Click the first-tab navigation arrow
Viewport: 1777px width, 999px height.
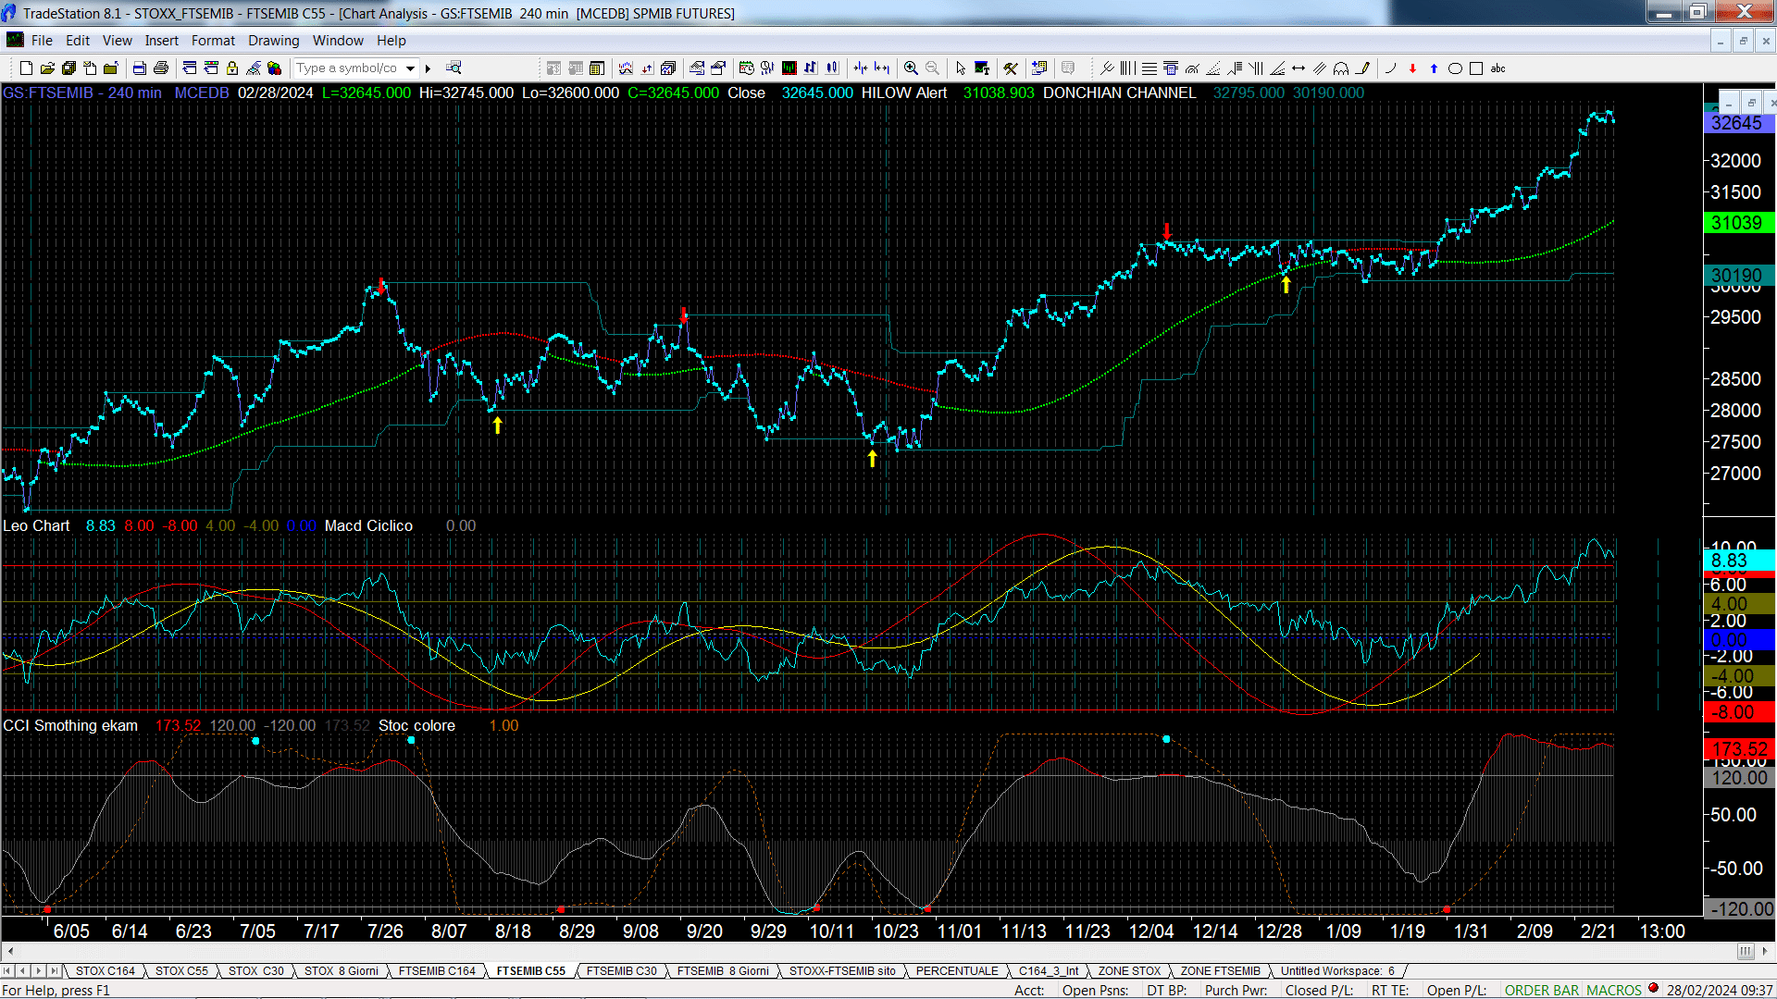pos(7,971)
